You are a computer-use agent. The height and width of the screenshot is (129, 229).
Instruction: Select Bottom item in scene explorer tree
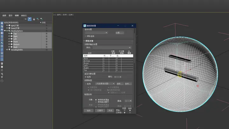point(16,44)
